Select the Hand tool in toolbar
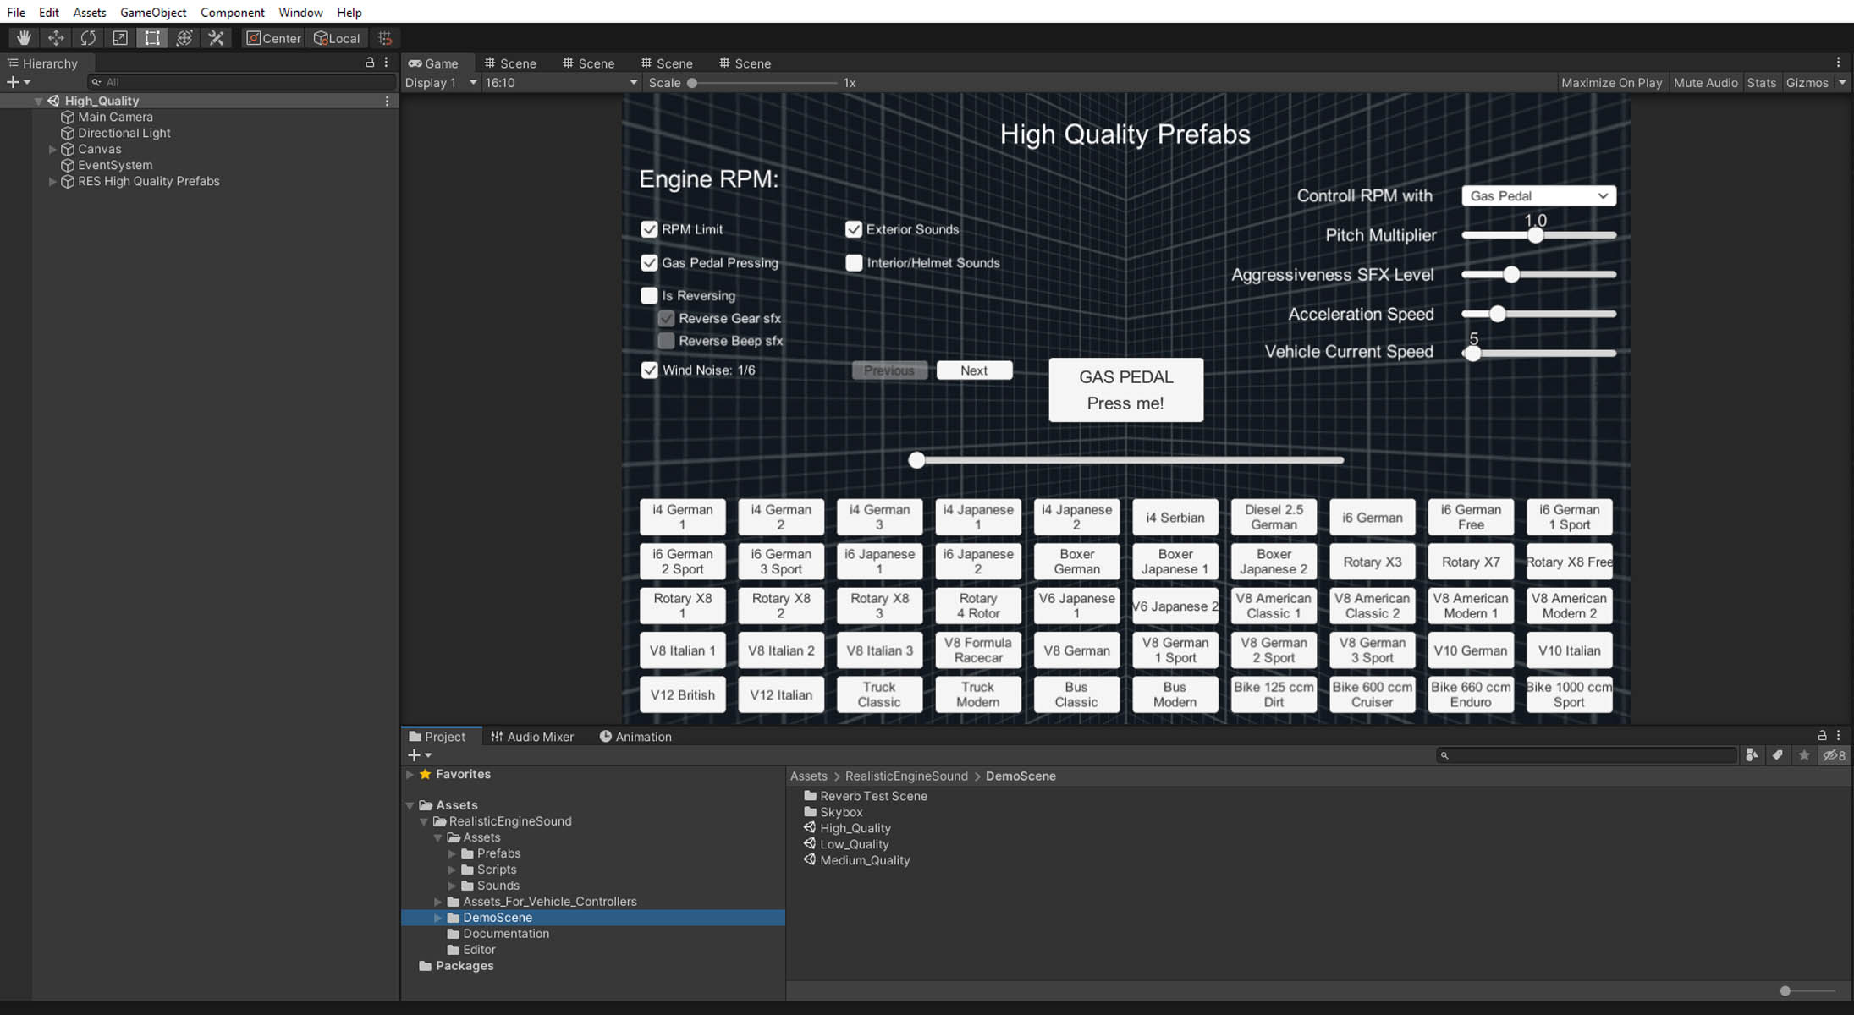The height and width of the screenshot is (1015, 1854). (x=24, y=38)
